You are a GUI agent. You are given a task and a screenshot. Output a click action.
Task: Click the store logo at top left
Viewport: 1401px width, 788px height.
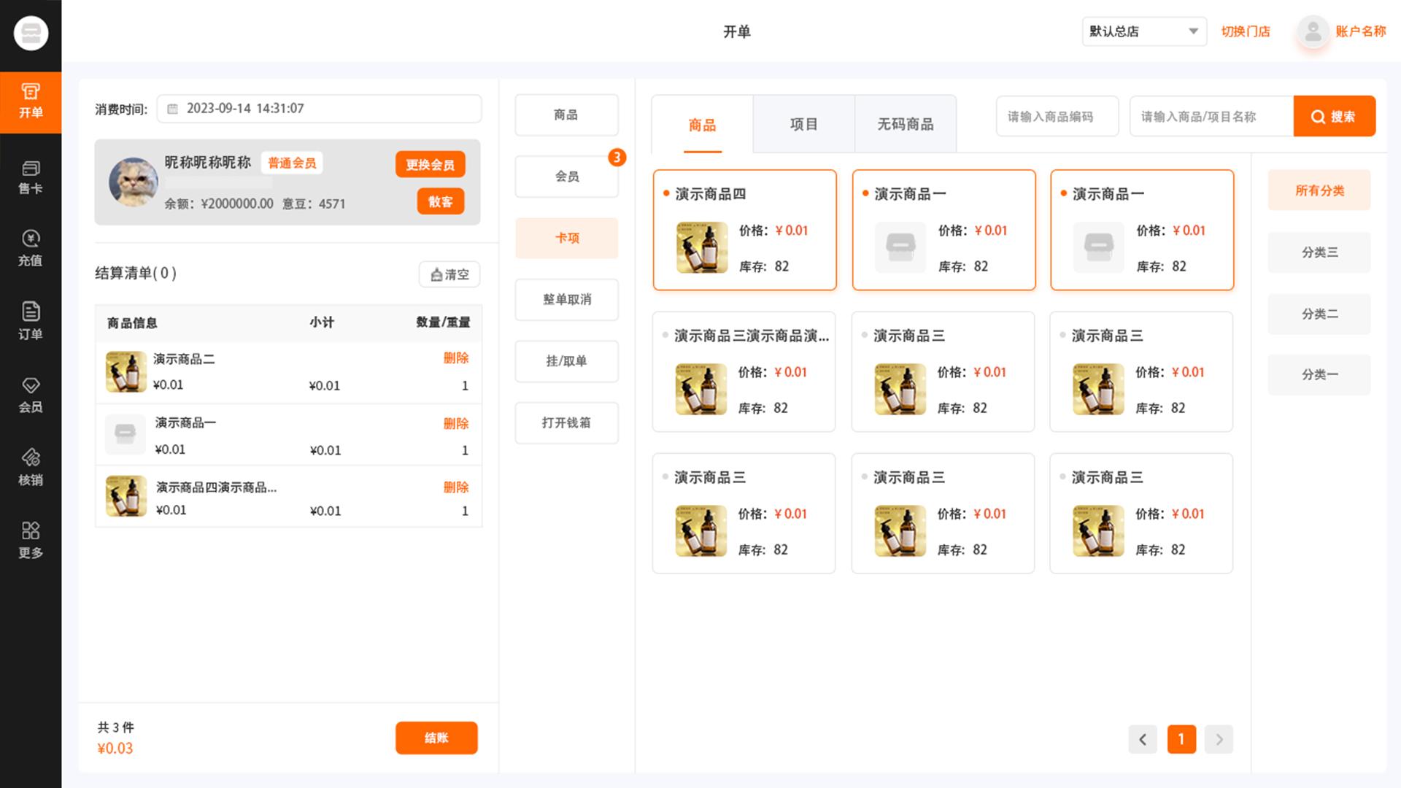[x=31, y=33]
